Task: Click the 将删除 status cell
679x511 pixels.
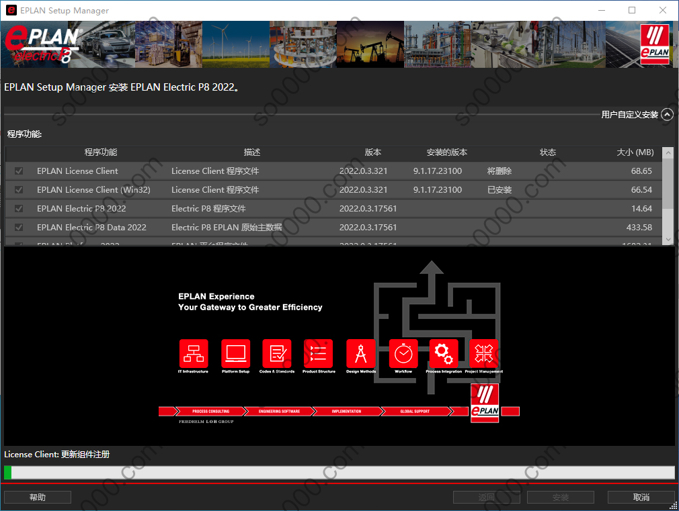Action: pos(500,171)
